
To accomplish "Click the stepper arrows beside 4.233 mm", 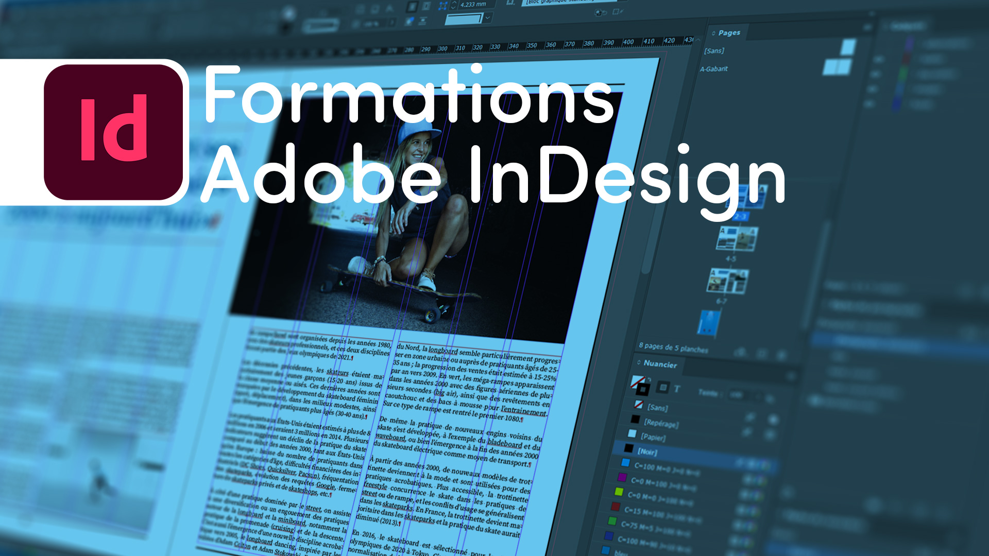I will click(x=454, y=5).
